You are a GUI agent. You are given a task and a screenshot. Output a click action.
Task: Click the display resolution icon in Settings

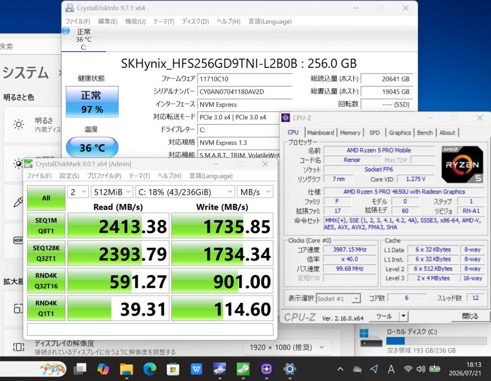pos(19,347)
